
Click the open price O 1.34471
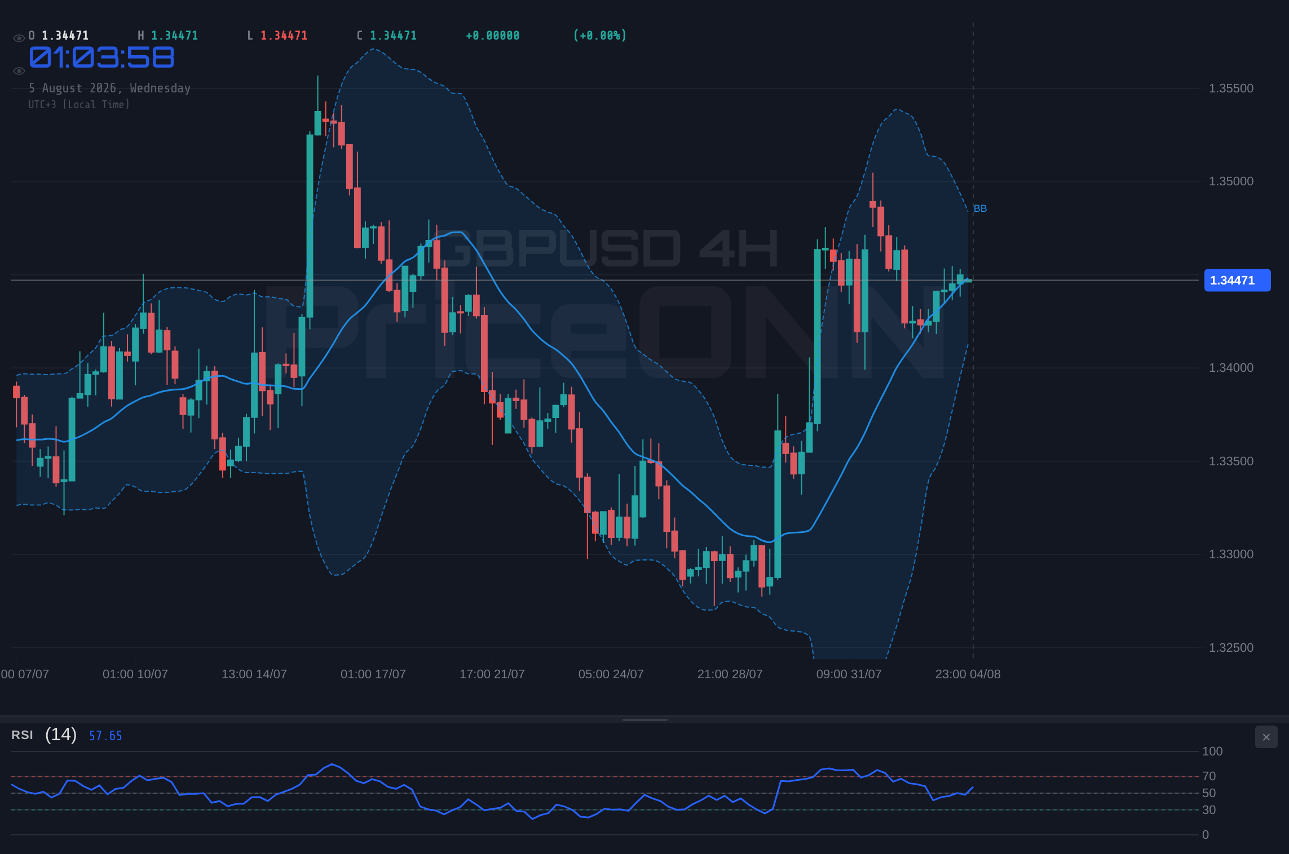point(59,35)
